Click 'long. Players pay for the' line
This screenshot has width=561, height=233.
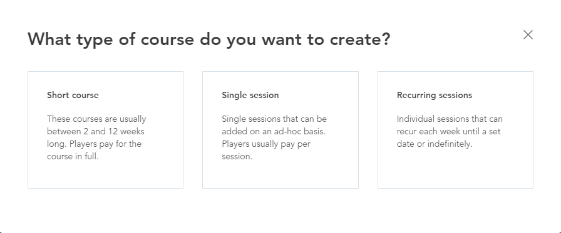(x=94, y=144)
